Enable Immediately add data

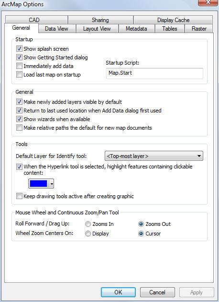pos(19,66)
